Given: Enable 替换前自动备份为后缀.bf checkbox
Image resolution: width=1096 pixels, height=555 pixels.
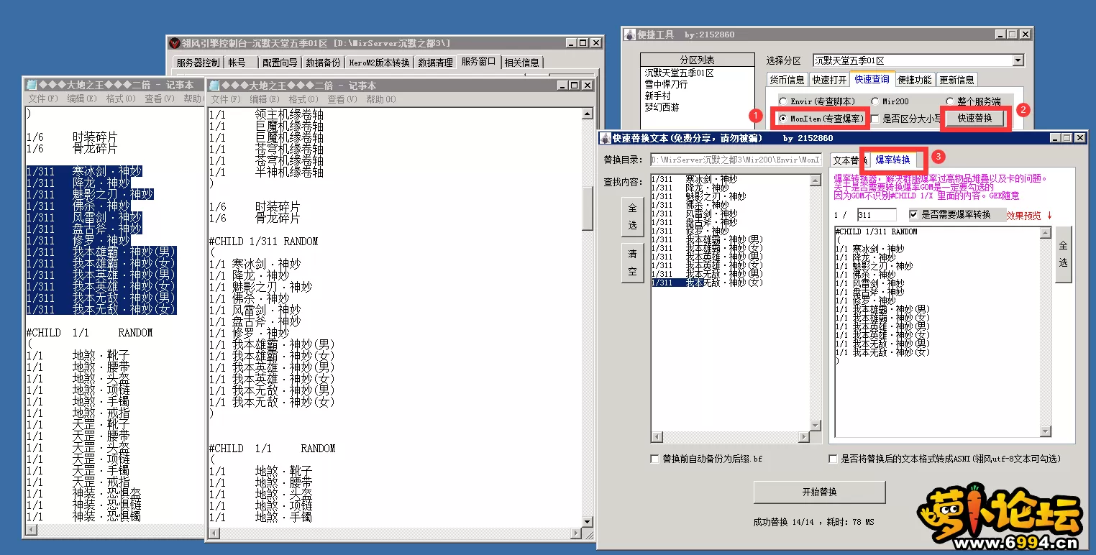Looking at the screenshot, I should 654,459.
